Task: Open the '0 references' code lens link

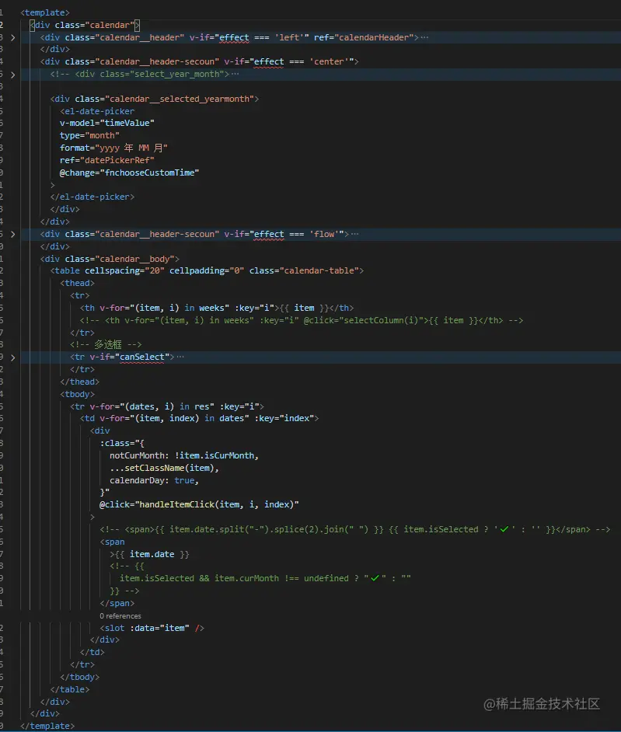Action: point(120,615)
